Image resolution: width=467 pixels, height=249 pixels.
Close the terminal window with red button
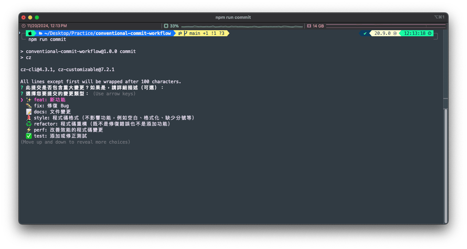click(x=23, y=17)
